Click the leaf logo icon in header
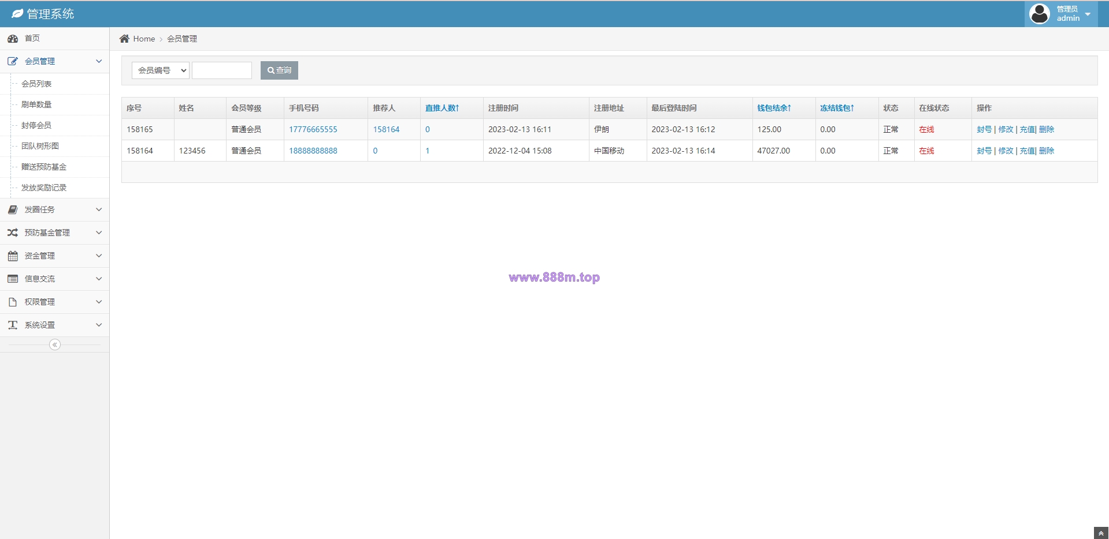 click(x=17, y=13)
